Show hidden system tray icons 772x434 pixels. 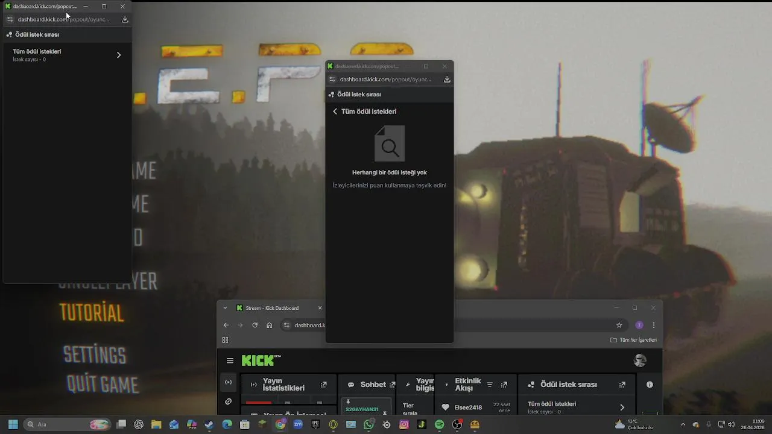[x=683, y=424]
